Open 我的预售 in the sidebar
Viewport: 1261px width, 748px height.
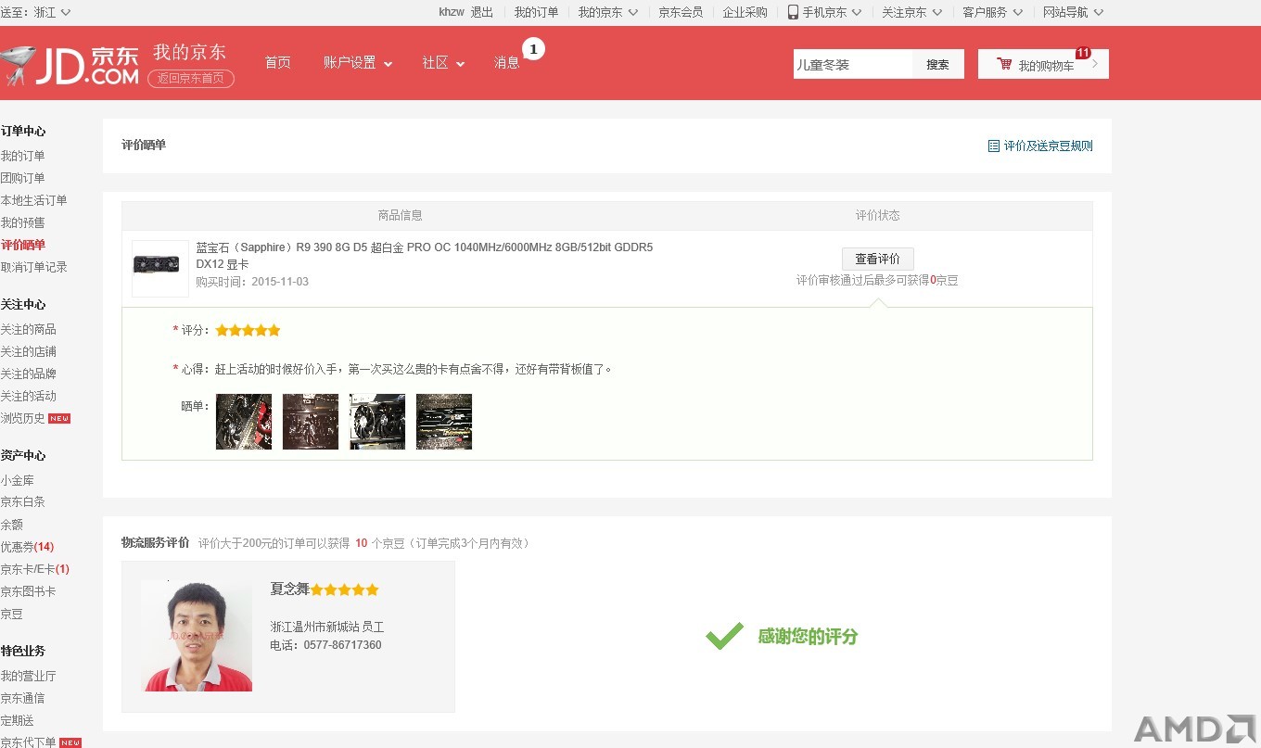(x=22, y=222)
